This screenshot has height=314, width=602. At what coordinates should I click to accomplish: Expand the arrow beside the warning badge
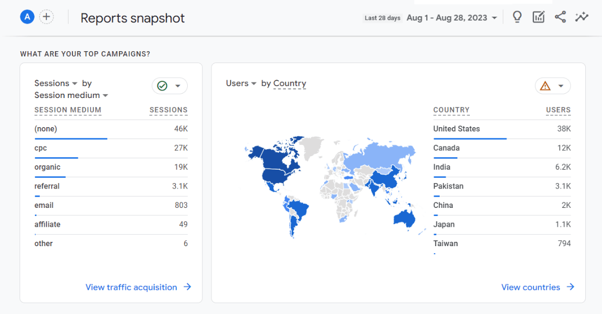(561, 86)
